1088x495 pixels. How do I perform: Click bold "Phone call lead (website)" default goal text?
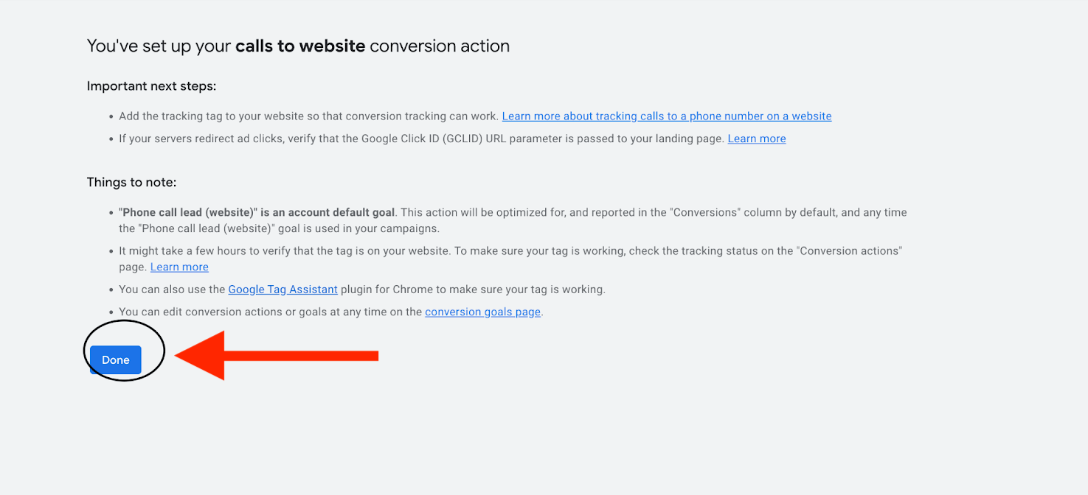pyautogui.click(x=257, y=212)
